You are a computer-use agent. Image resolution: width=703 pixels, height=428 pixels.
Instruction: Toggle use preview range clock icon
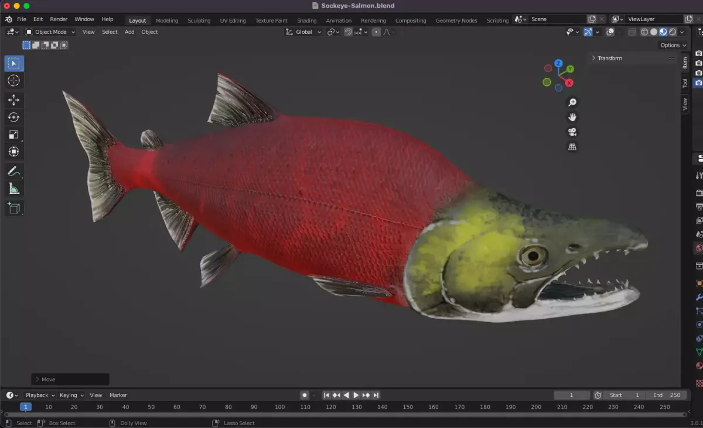(x=598, y=395)
